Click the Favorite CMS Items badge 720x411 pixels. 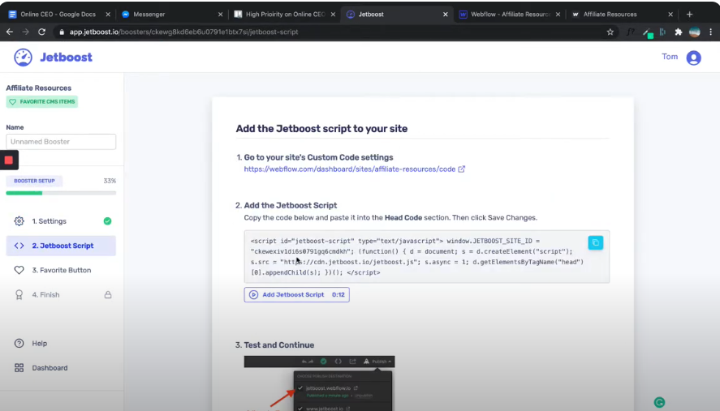point(41,101)
